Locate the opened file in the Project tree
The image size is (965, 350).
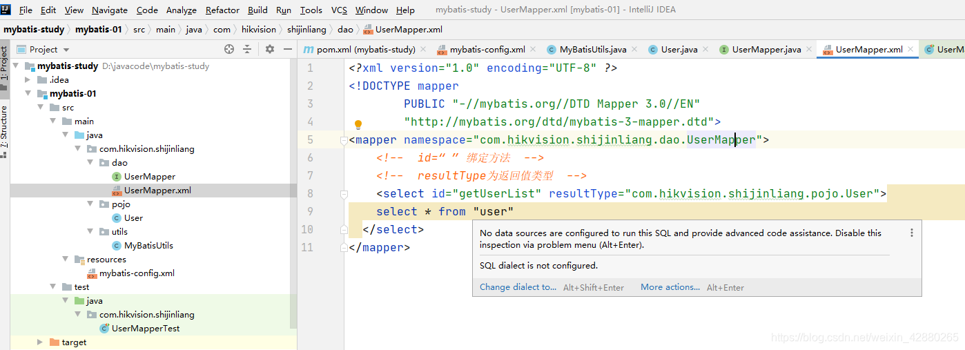[229, 49]
